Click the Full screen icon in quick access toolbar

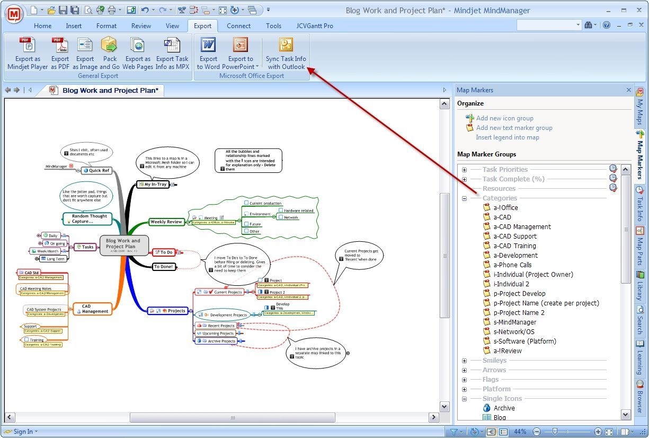coord(223,10)
